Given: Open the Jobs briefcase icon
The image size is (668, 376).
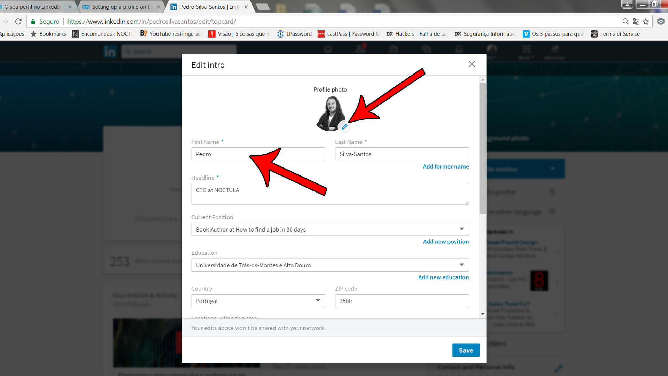Looking at the screenshot, I should 393,49.
